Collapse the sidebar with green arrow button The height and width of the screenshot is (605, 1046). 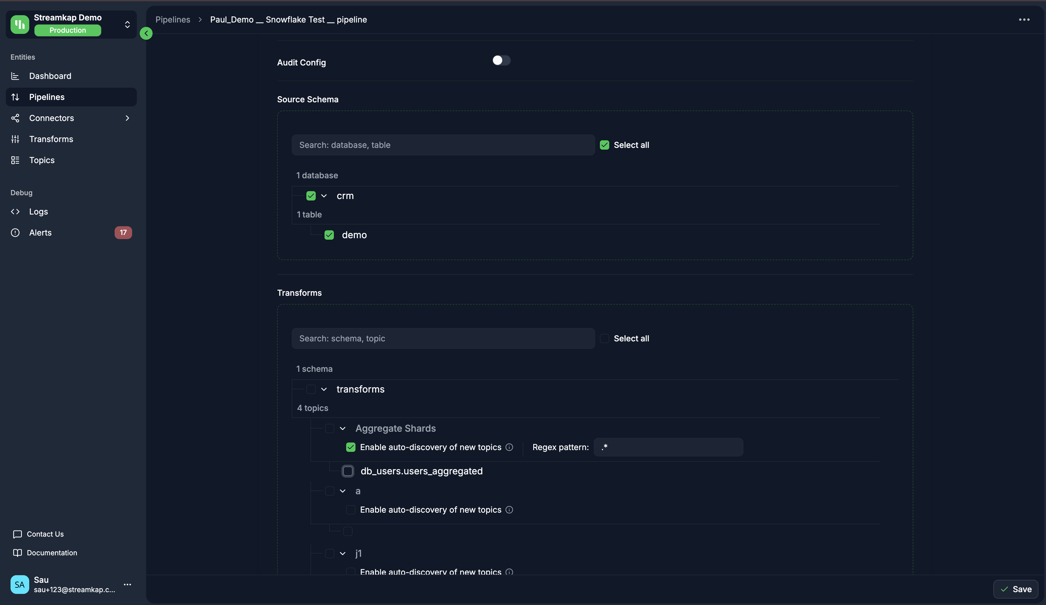[x=146, y=33]
